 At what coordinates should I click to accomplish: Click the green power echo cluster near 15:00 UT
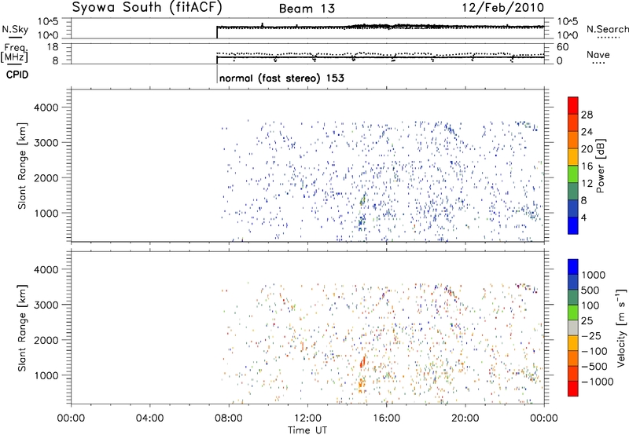[363, 199]
